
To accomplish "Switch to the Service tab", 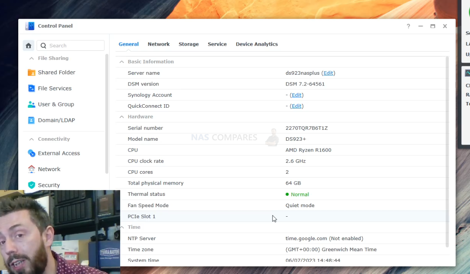I will pyautogui.click(x=217, y=44).
